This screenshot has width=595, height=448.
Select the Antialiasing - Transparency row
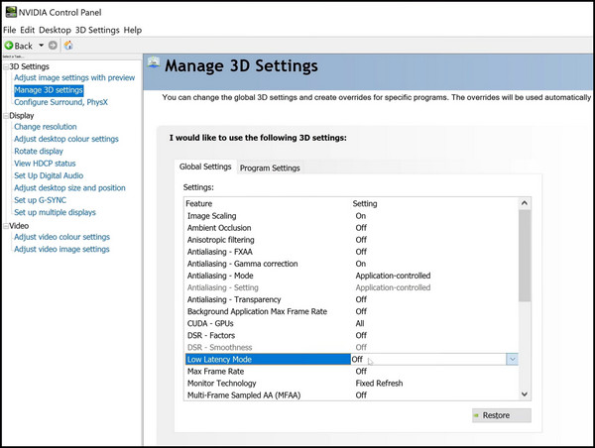point(351,299)
